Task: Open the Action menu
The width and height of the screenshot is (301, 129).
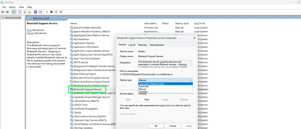Action: pyautogui.click(x=12, y=7)
